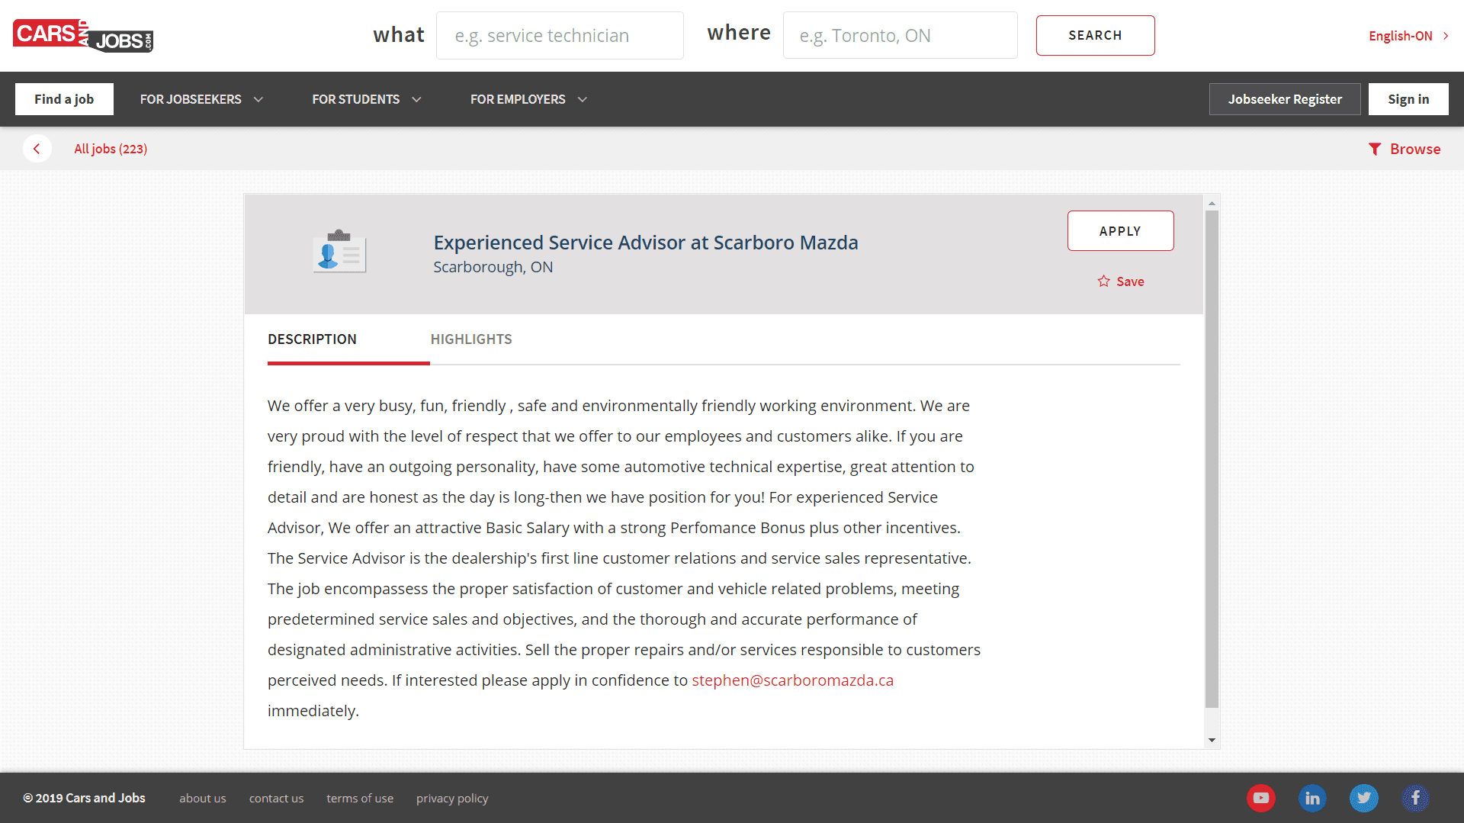Open the Facebook social icon
1464x823 pixels.
click(x=1415, y=798)
